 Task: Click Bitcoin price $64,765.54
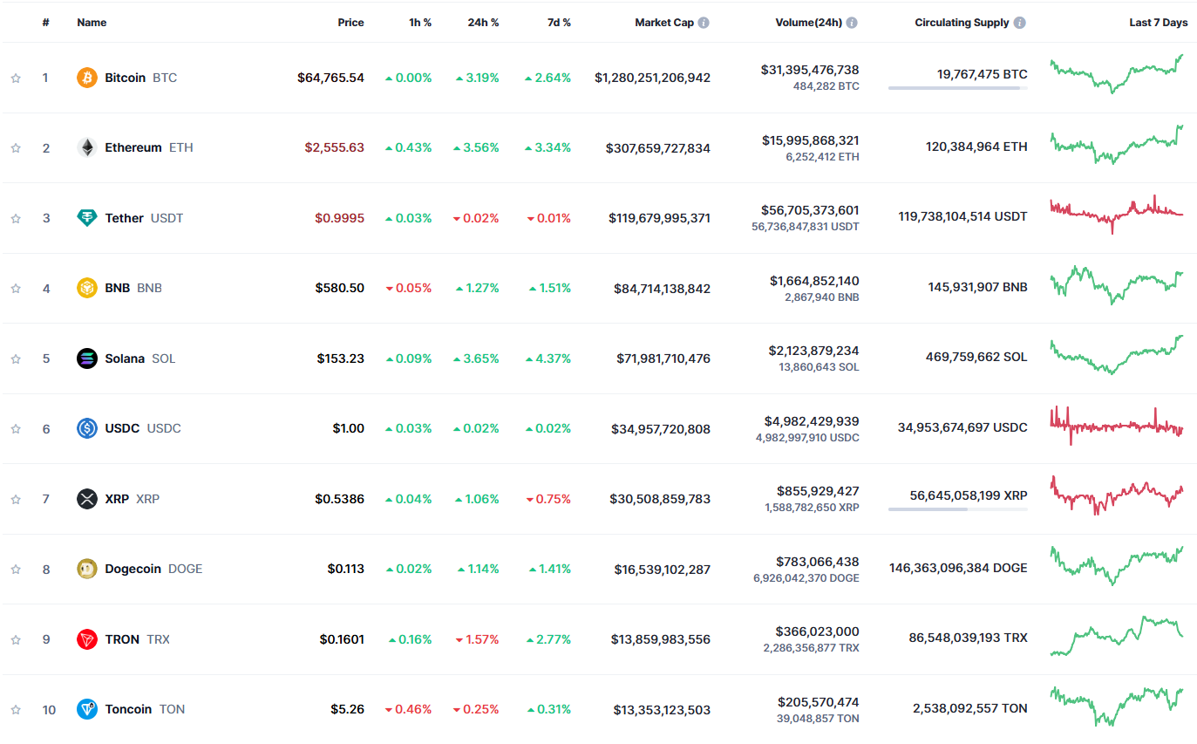click(x=330, y=78)
